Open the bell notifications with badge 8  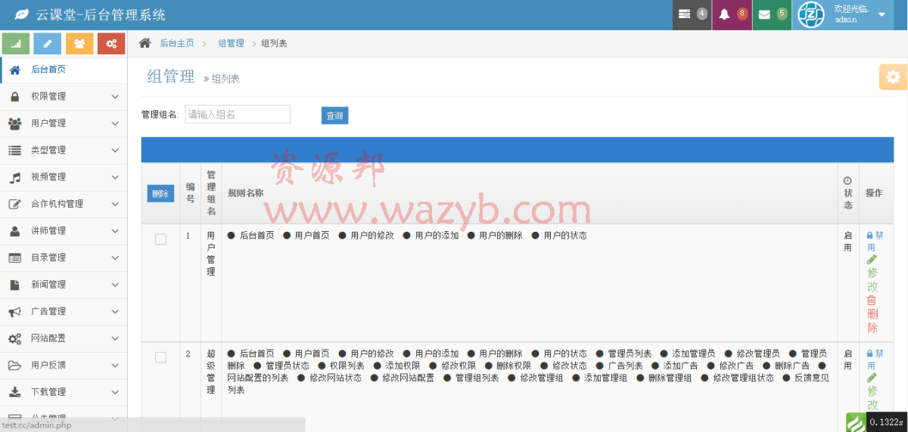tap(732, 14)
